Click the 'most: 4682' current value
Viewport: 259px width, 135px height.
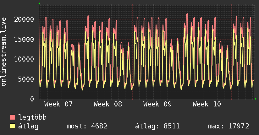[87, 126]
